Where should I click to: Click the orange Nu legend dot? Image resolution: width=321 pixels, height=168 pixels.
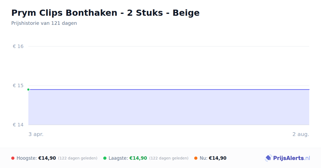[x=196, y=158]
